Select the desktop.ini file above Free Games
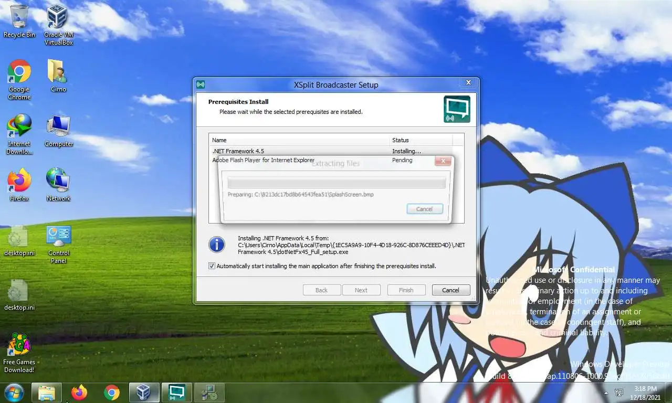 19,295
